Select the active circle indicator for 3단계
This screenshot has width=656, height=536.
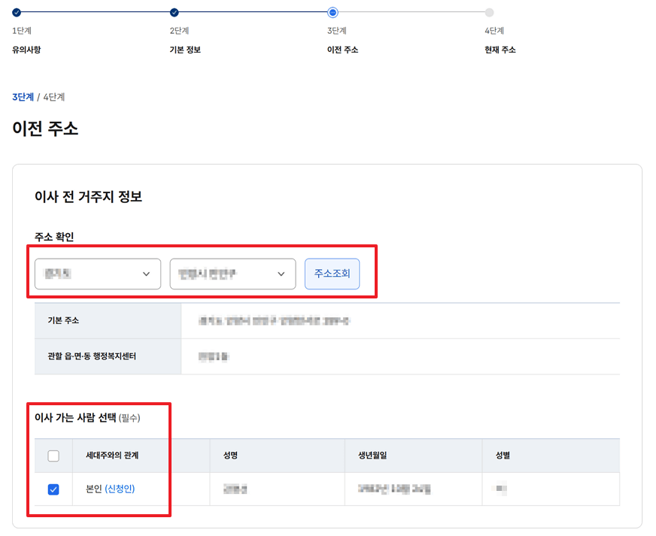point(333,13)
